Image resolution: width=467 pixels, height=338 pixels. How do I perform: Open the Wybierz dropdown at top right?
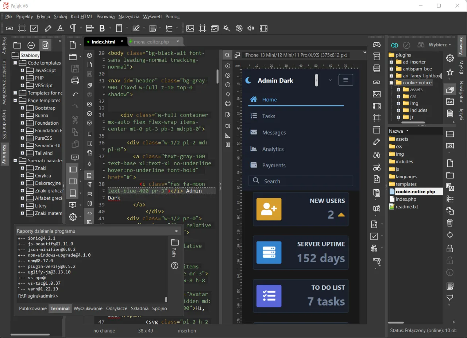439,44
